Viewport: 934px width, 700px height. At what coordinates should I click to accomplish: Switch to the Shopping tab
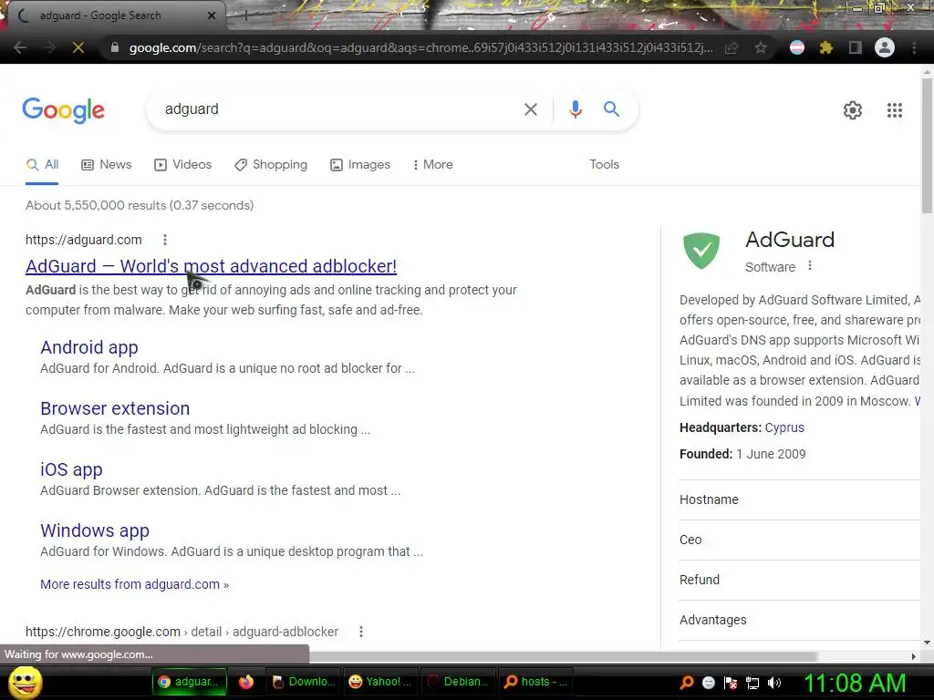[x=271, y=165]
